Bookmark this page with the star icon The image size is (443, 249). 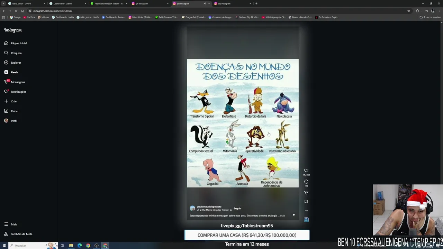tap(409, 11)
